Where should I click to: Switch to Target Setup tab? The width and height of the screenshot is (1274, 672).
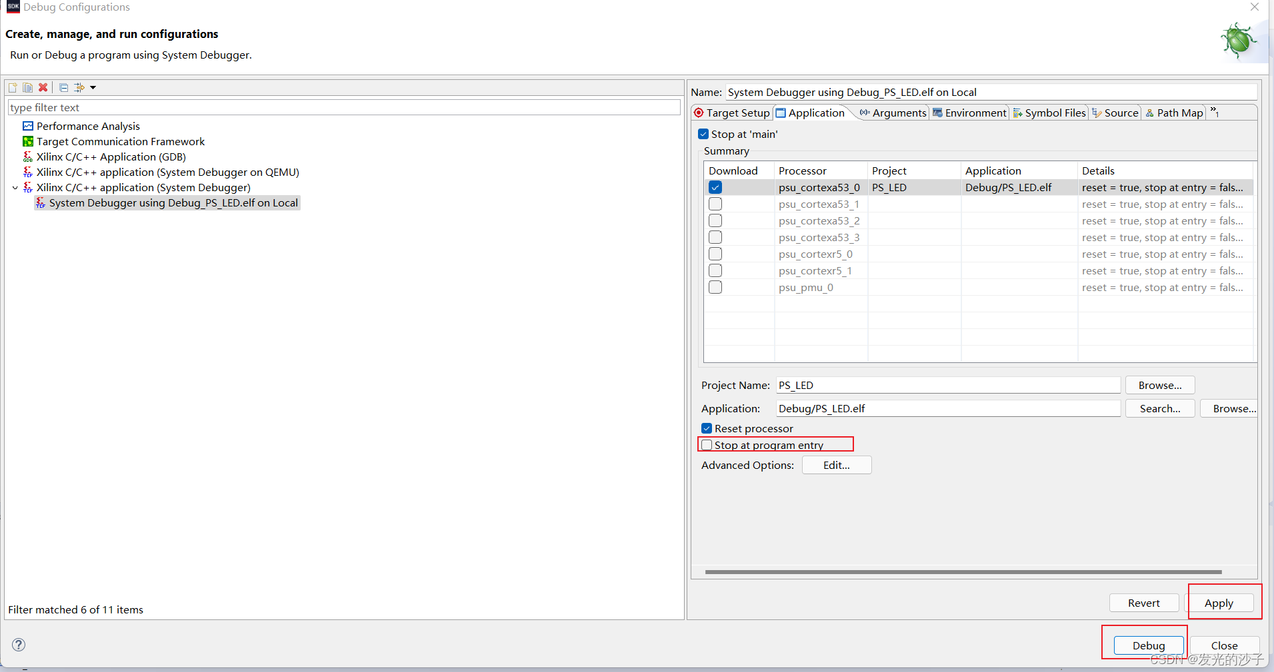pyautogui.click(x=732, y=113)
